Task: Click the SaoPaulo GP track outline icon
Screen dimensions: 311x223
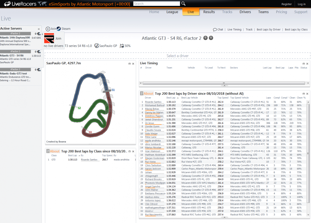Action: coord(96,46)
